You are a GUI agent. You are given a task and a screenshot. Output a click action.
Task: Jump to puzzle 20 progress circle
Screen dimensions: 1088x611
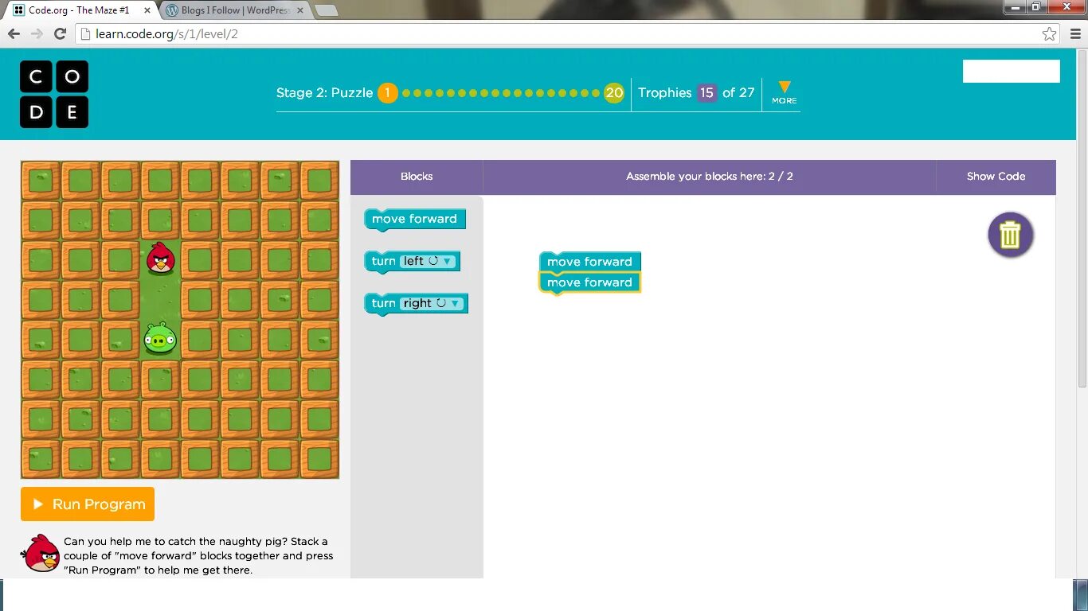pos(613,93)
